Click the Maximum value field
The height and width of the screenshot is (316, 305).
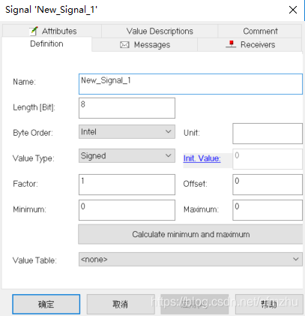268,210
